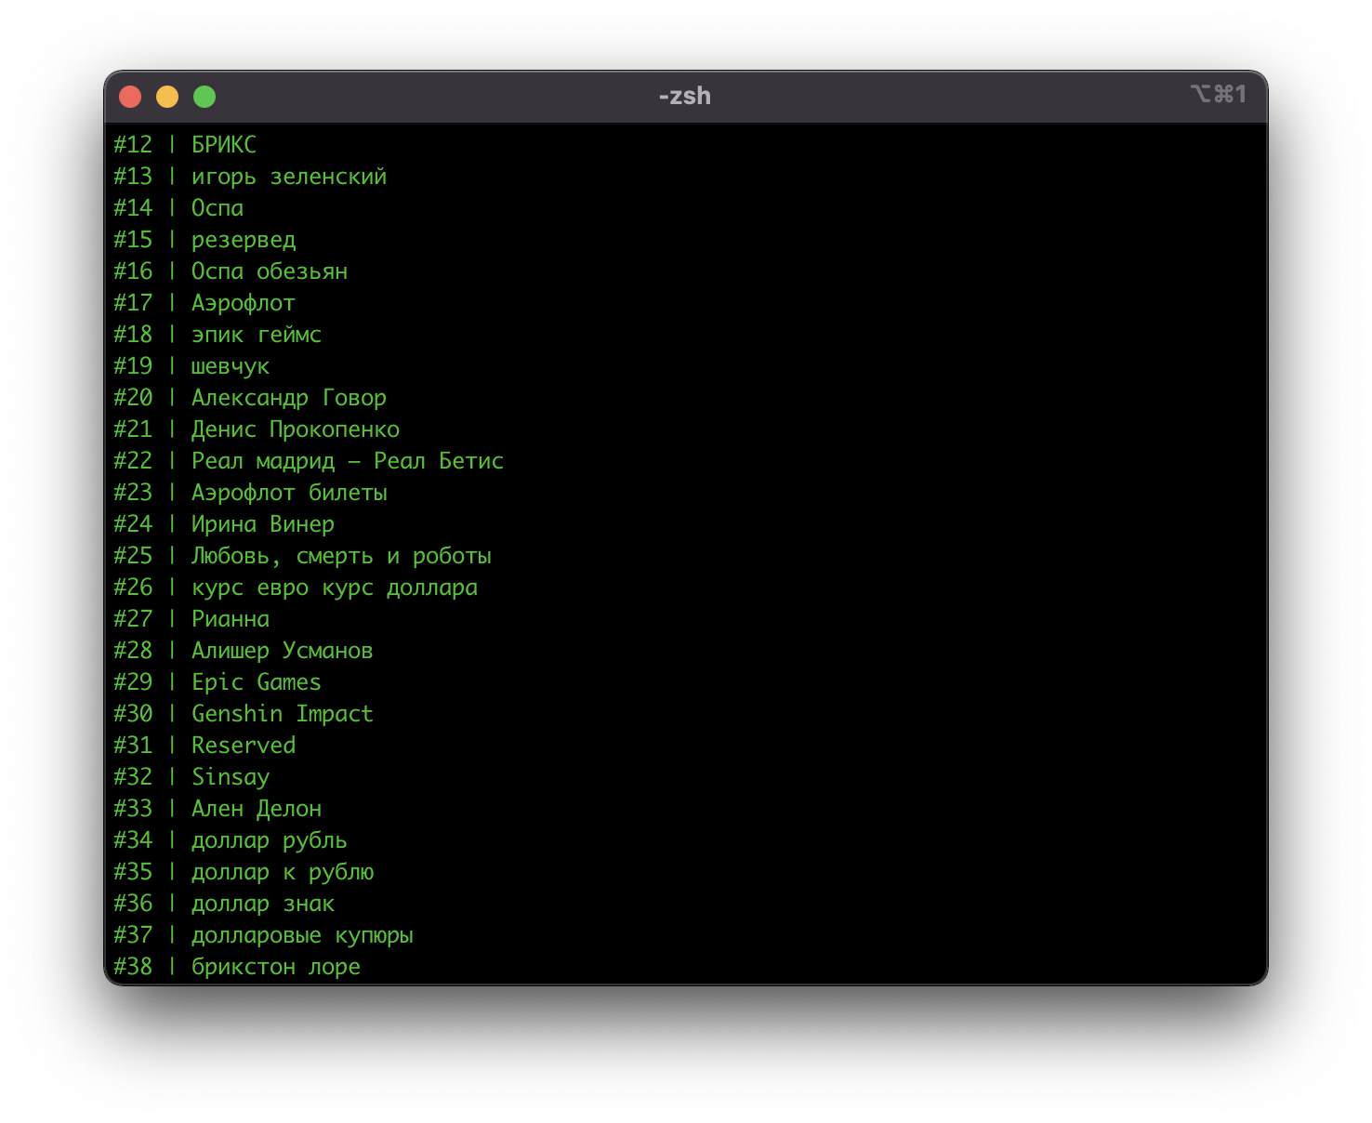Click the Epic Games entry
Viewport: 1372px width, 1123px height.
pos(256,682)
